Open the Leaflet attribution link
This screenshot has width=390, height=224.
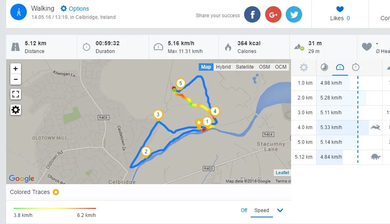[x=282, y=173]
